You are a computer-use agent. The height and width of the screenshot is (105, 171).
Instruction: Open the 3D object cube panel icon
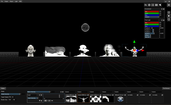click(169, 13)
